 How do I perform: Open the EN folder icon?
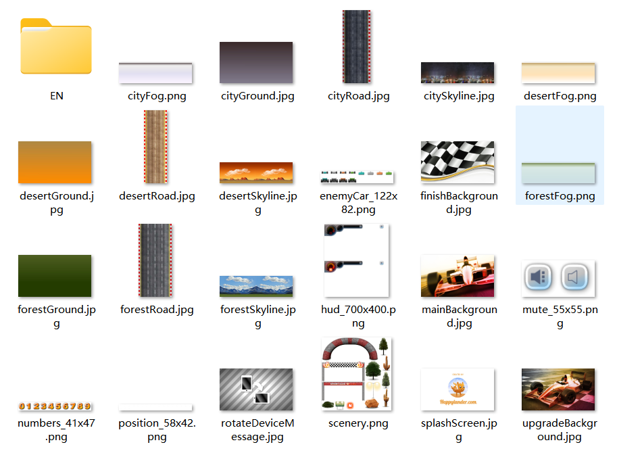(56, 46)
